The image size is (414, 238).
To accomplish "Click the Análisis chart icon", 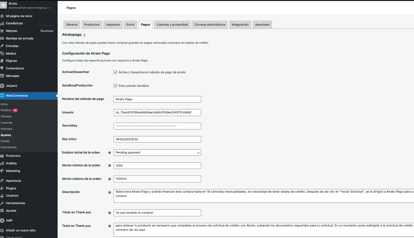I will [x=2, y=163].
